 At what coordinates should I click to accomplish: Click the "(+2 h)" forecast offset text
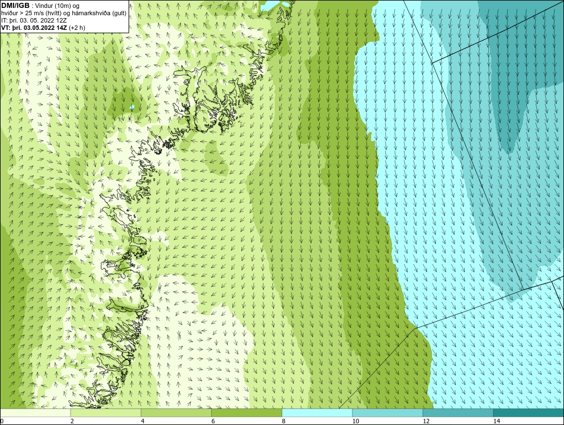point(77,28)
